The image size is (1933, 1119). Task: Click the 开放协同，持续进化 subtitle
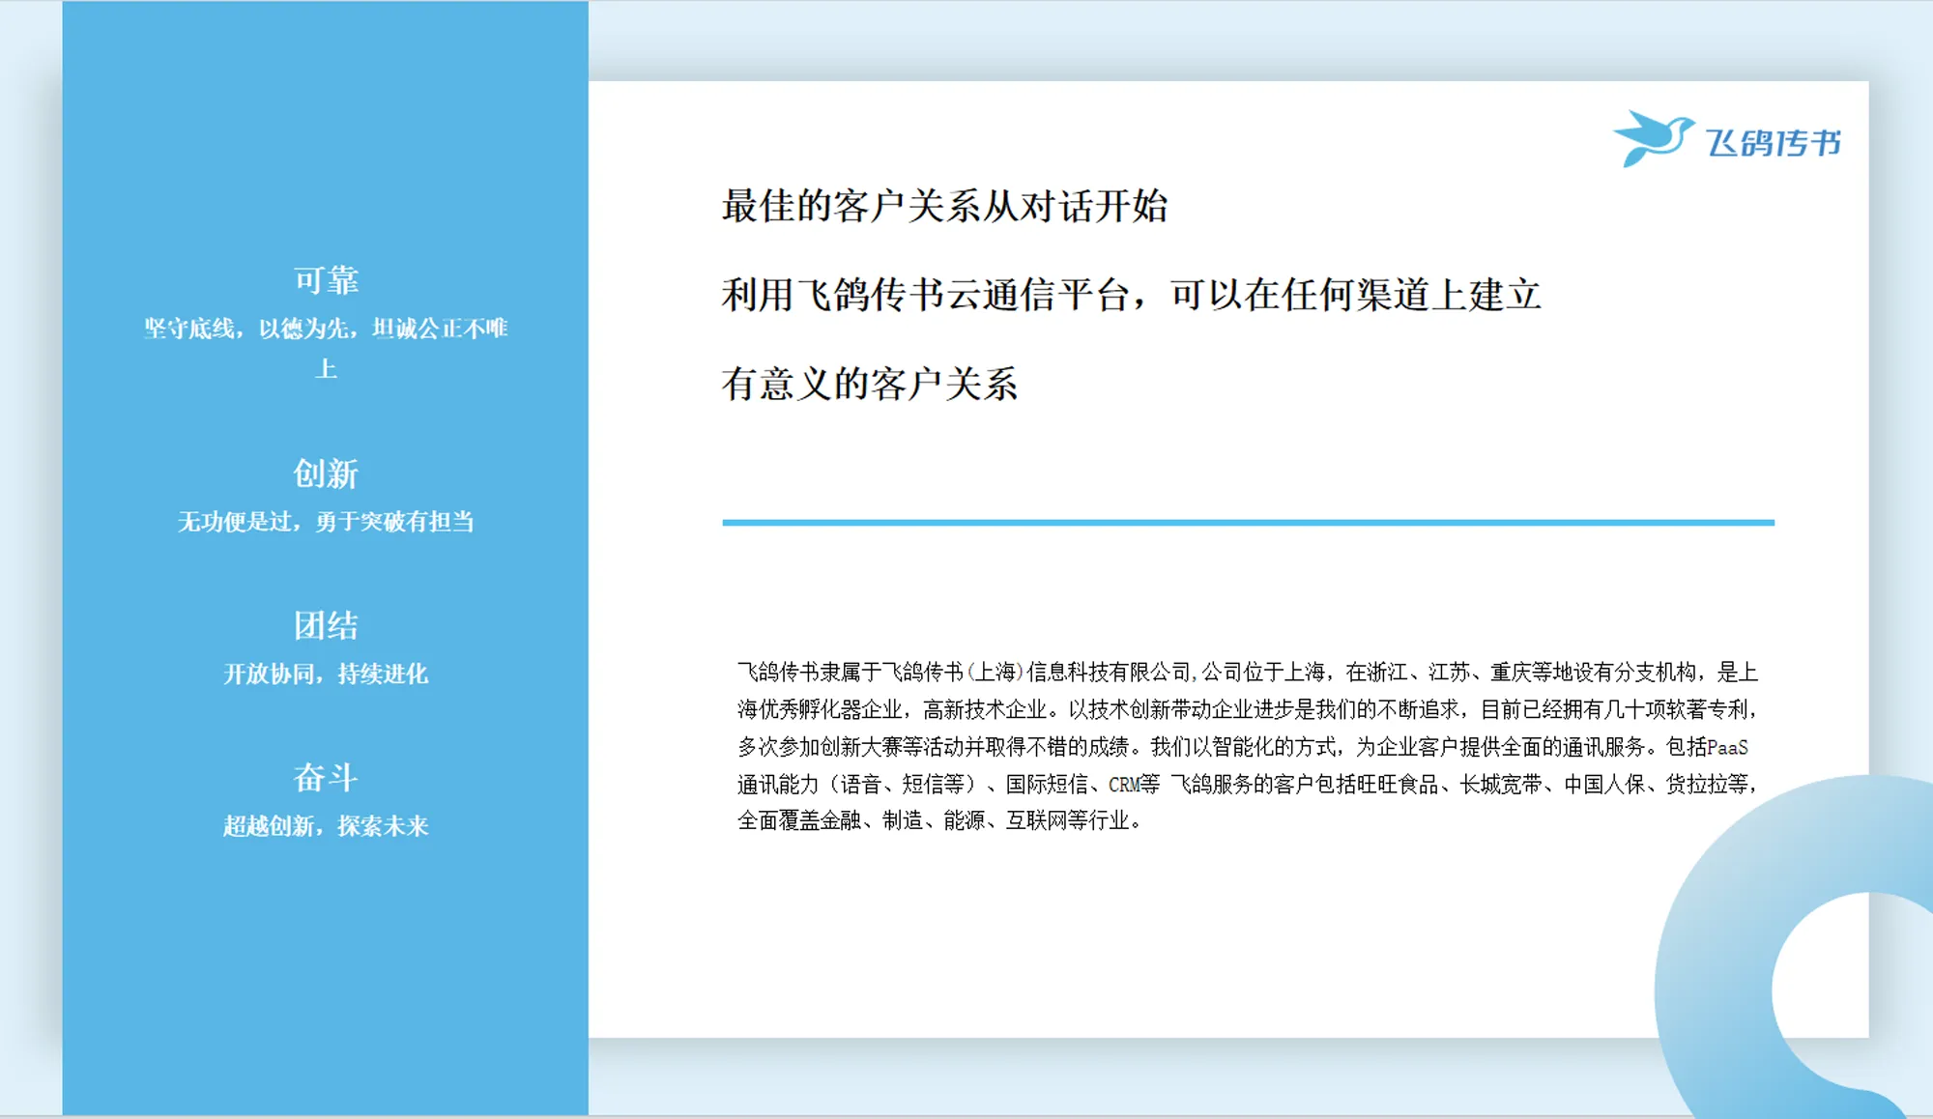point(326,674)
